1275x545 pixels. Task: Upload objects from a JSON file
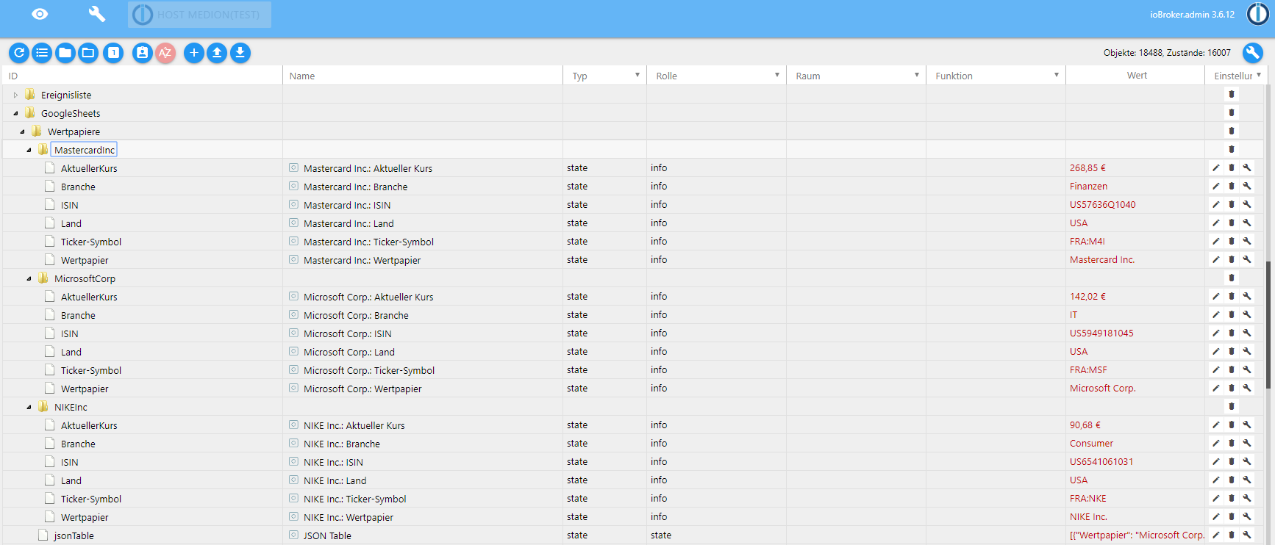click(x=217, y=52)
